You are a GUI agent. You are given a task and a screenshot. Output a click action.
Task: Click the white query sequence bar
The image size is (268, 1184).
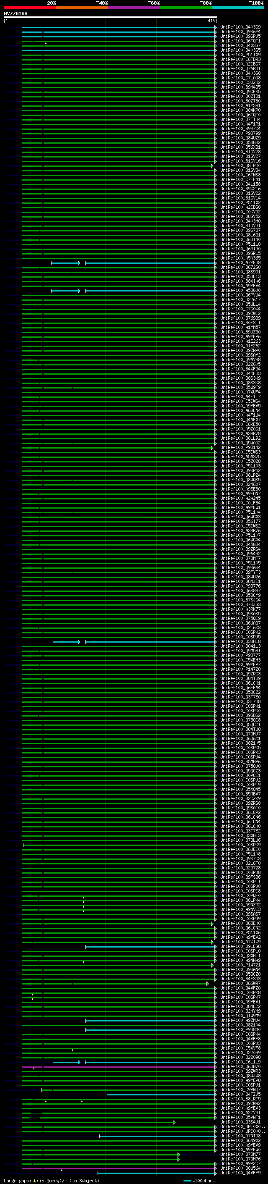(111, 17)
